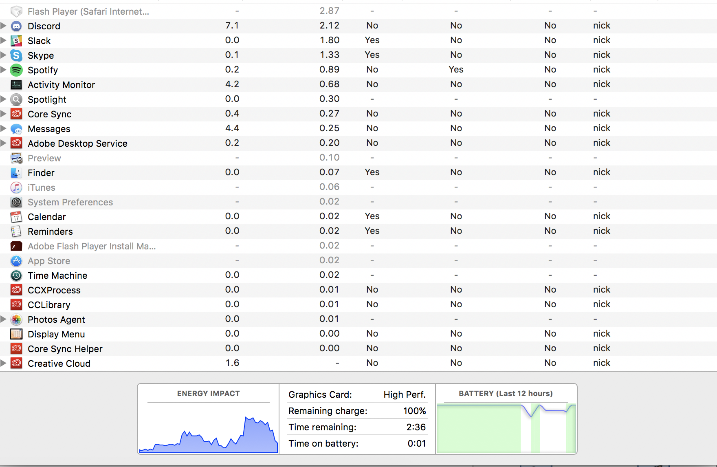This screenshot has height=467, width=717.
Task: Click the iTunes app icon
Action: 16,187
